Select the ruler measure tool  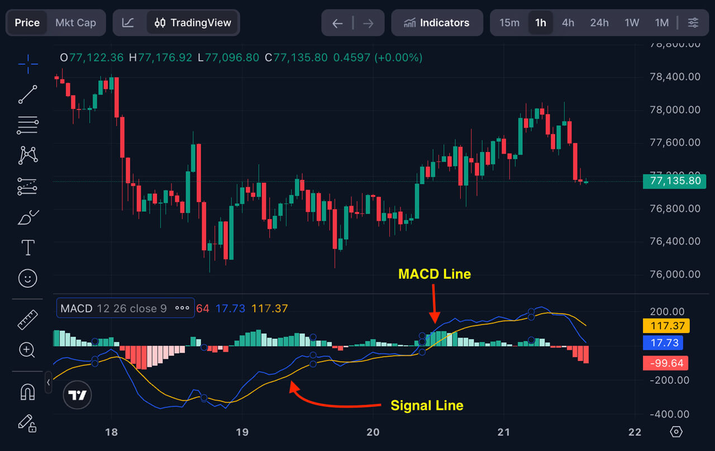tap(28, 320)
